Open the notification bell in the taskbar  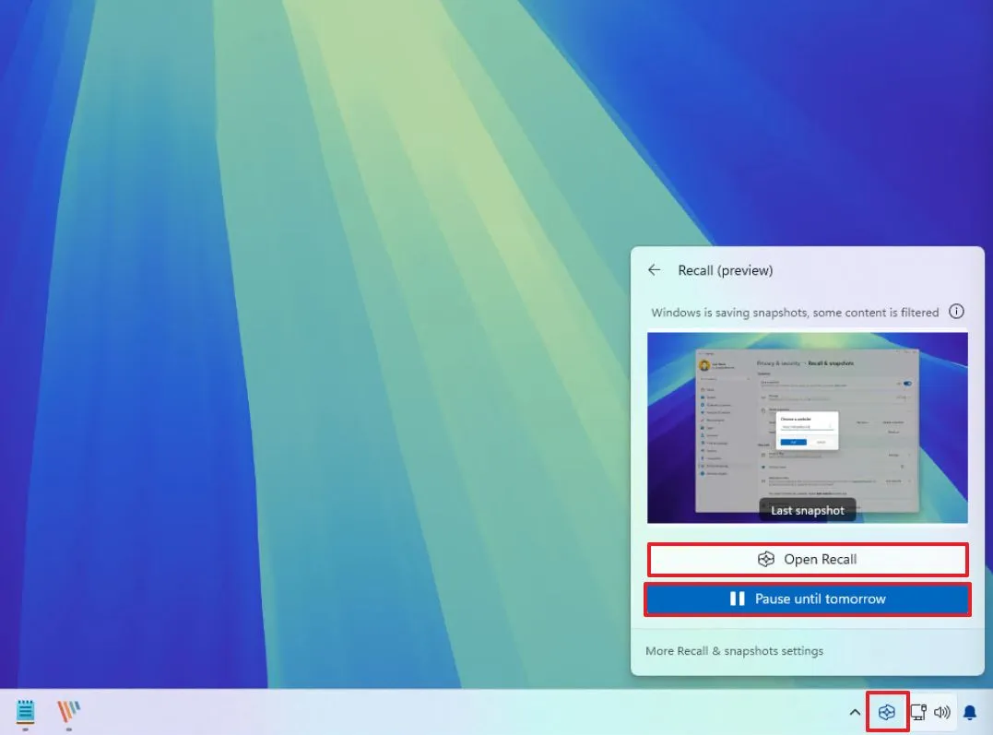(969, 711)
